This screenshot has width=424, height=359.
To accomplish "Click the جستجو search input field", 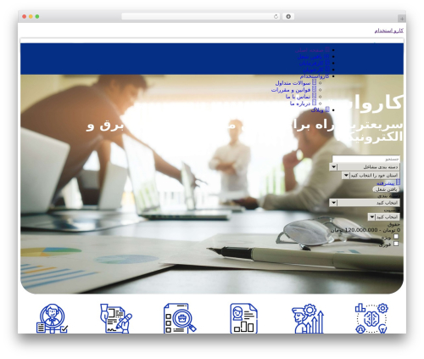I will point(366,159).
